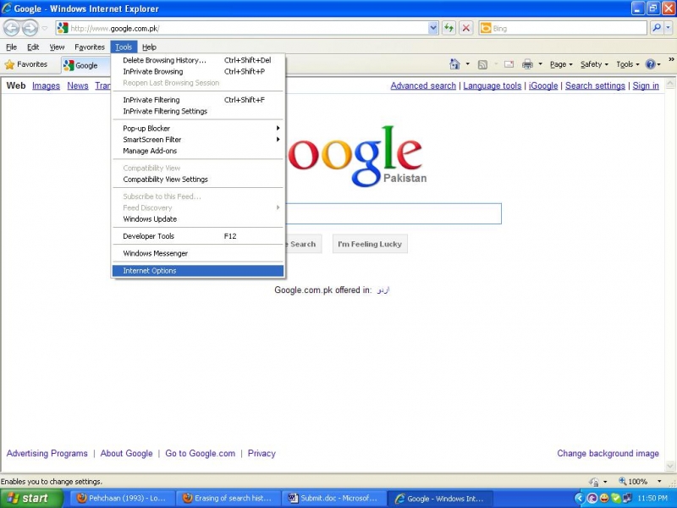The height and width of the screenshot is (508, 677).
Task: Click the Language tools link
Action: point(492,86)
